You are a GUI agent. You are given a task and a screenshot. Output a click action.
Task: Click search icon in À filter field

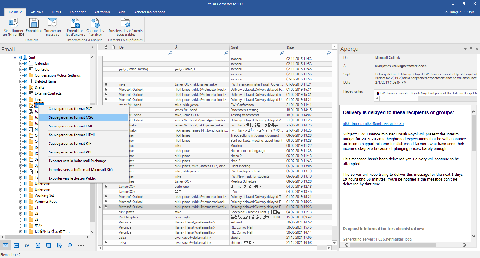pos(226,53)
